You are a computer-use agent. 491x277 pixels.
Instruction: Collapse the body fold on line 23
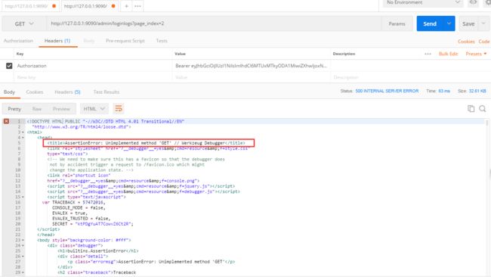[x=23, y=240]
